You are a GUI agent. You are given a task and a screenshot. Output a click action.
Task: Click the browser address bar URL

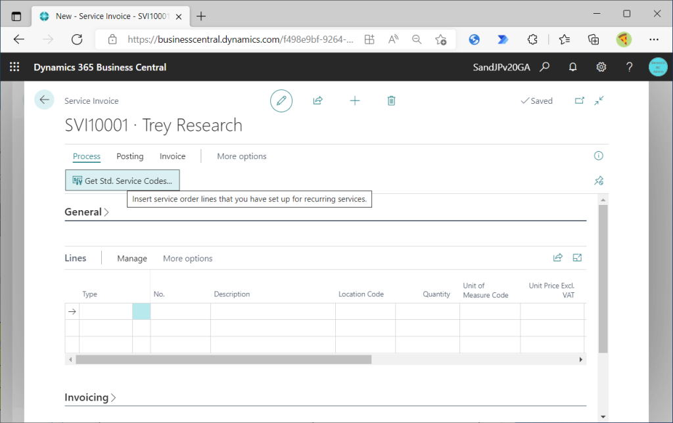pos(241,39)
